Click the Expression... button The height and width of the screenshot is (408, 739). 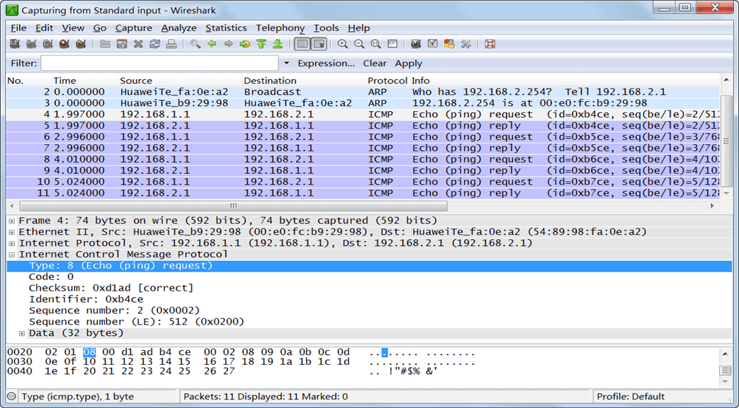326,64
